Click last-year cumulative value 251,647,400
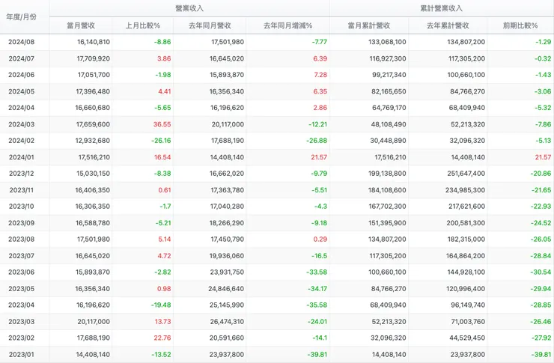Viewport: 554px width, 363px height. click(466, 174)
